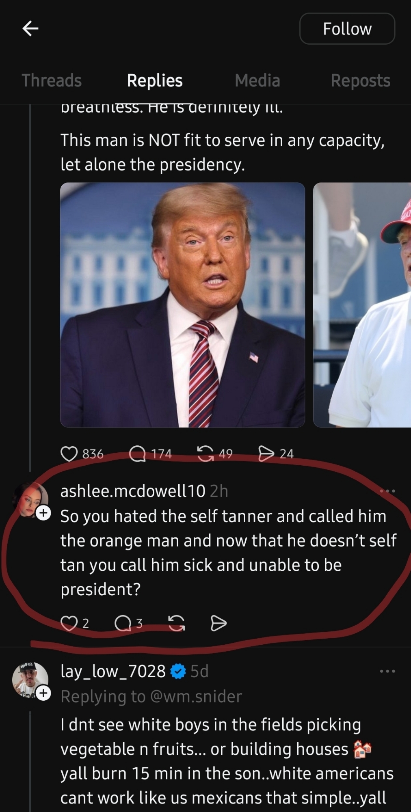The height and width of the screenshot is (812, 411).
Task: Open more options for ashlee.mcdowell10's reply
Action: [x=387, y=491]
